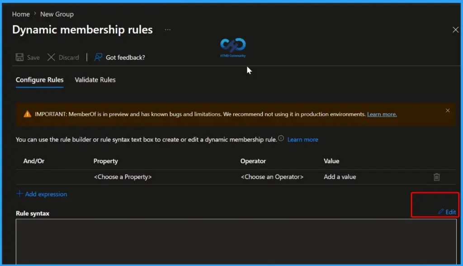Click inside the Rule syntax text box
The width and height of the screenshot is (463, 266).
tap(236, 242)
